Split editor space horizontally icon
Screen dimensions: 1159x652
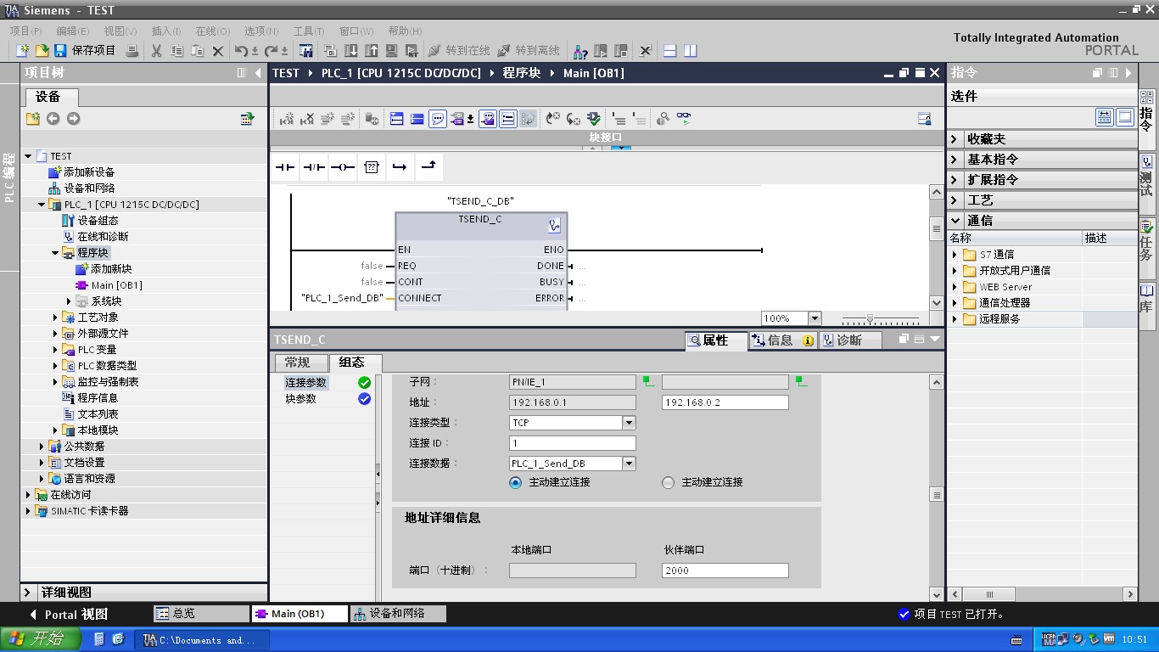pyautogui.click(x=669, y=51)
